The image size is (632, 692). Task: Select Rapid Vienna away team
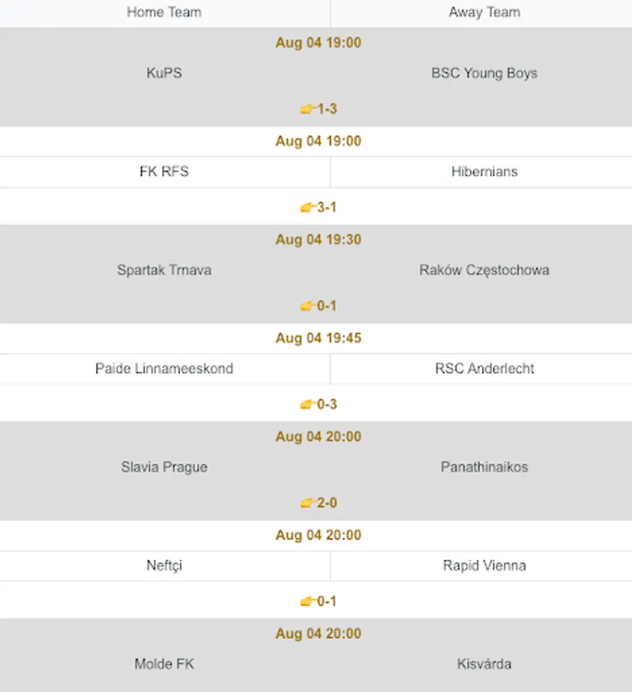(x=484, y=565)
